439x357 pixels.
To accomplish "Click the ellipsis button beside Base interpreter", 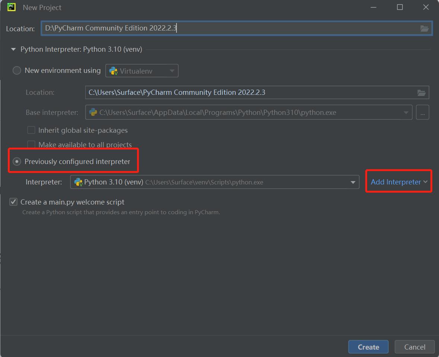I will click(x=422, y=113).
